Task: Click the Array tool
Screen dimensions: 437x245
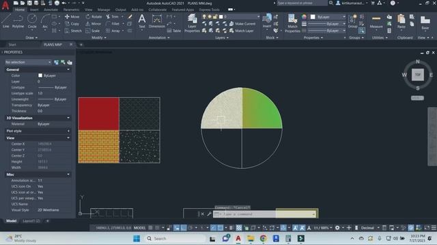Action: (x=113, y=31)
